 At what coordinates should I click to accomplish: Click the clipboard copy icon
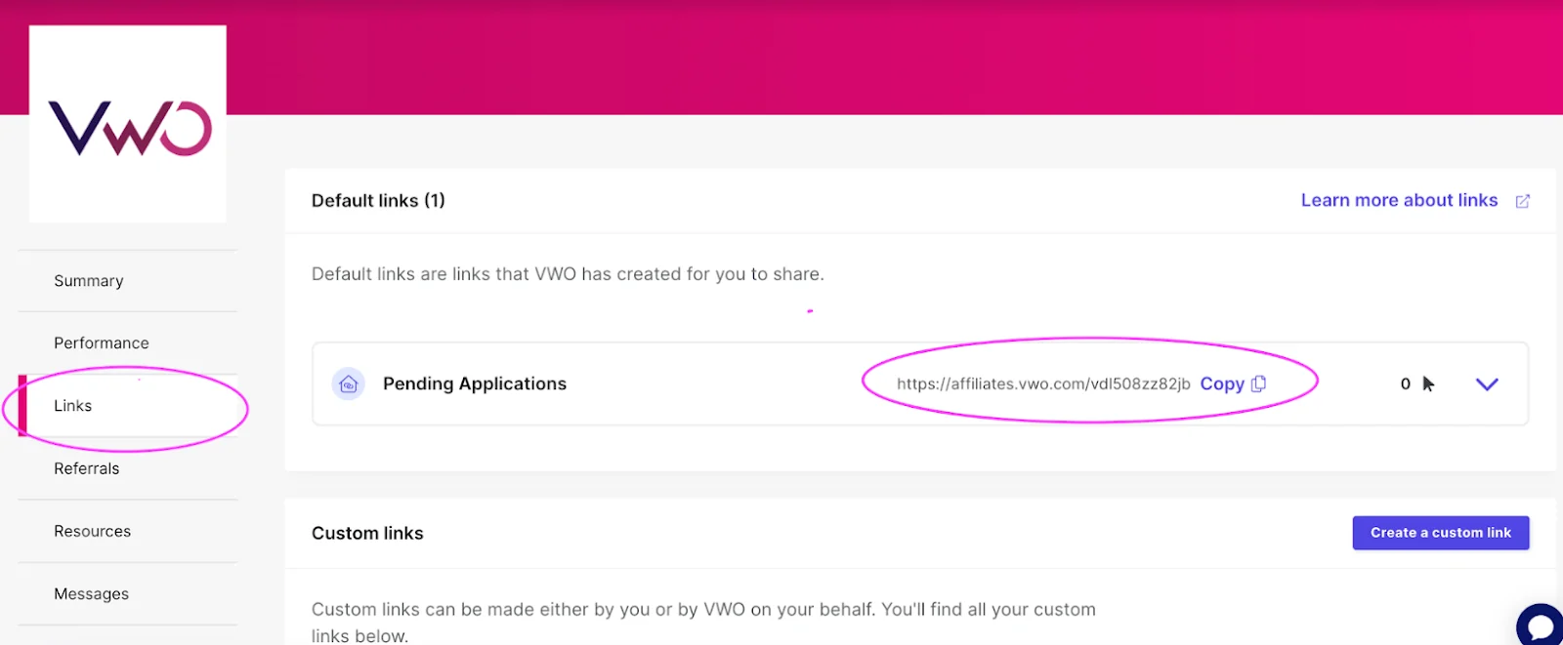1259,383
